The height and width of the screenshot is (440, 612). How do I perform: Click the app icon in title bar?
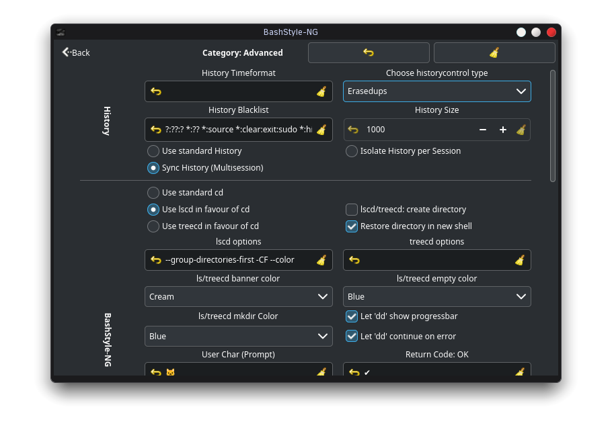(61, 32)
